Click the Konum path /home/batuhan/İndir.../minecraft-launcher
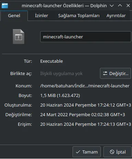The image size is (132, 159). 85,86
